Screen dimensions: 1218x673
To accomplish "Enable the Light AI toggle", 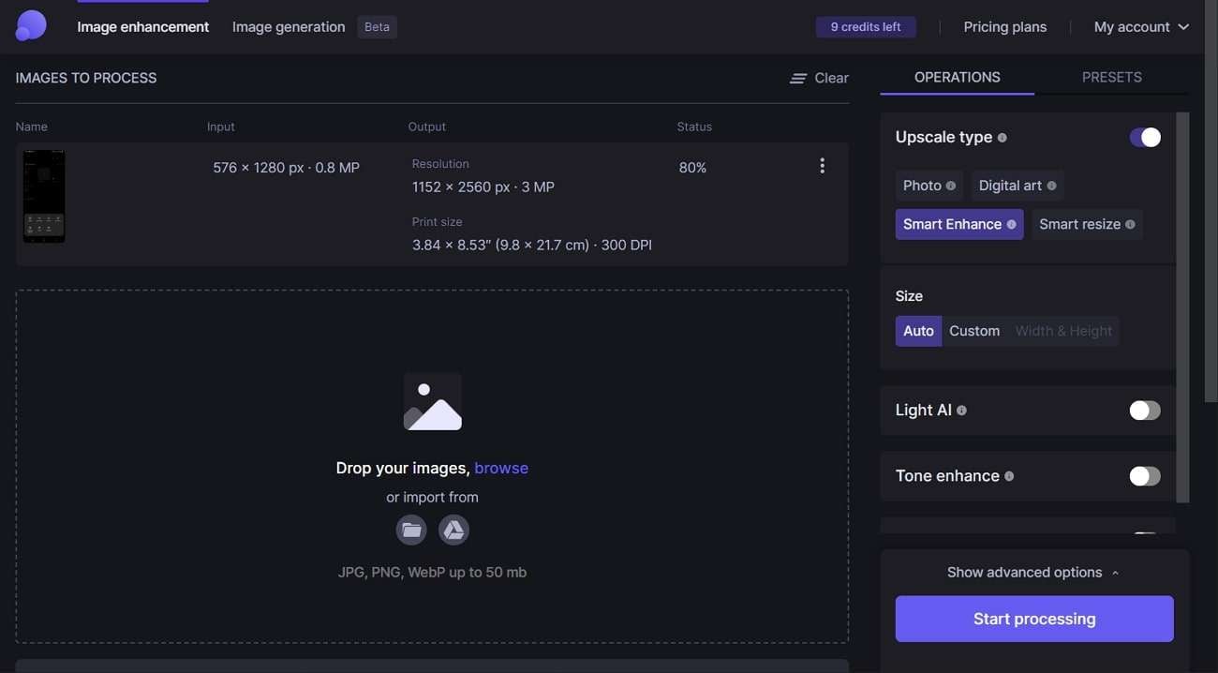I will click(1144, 411).
